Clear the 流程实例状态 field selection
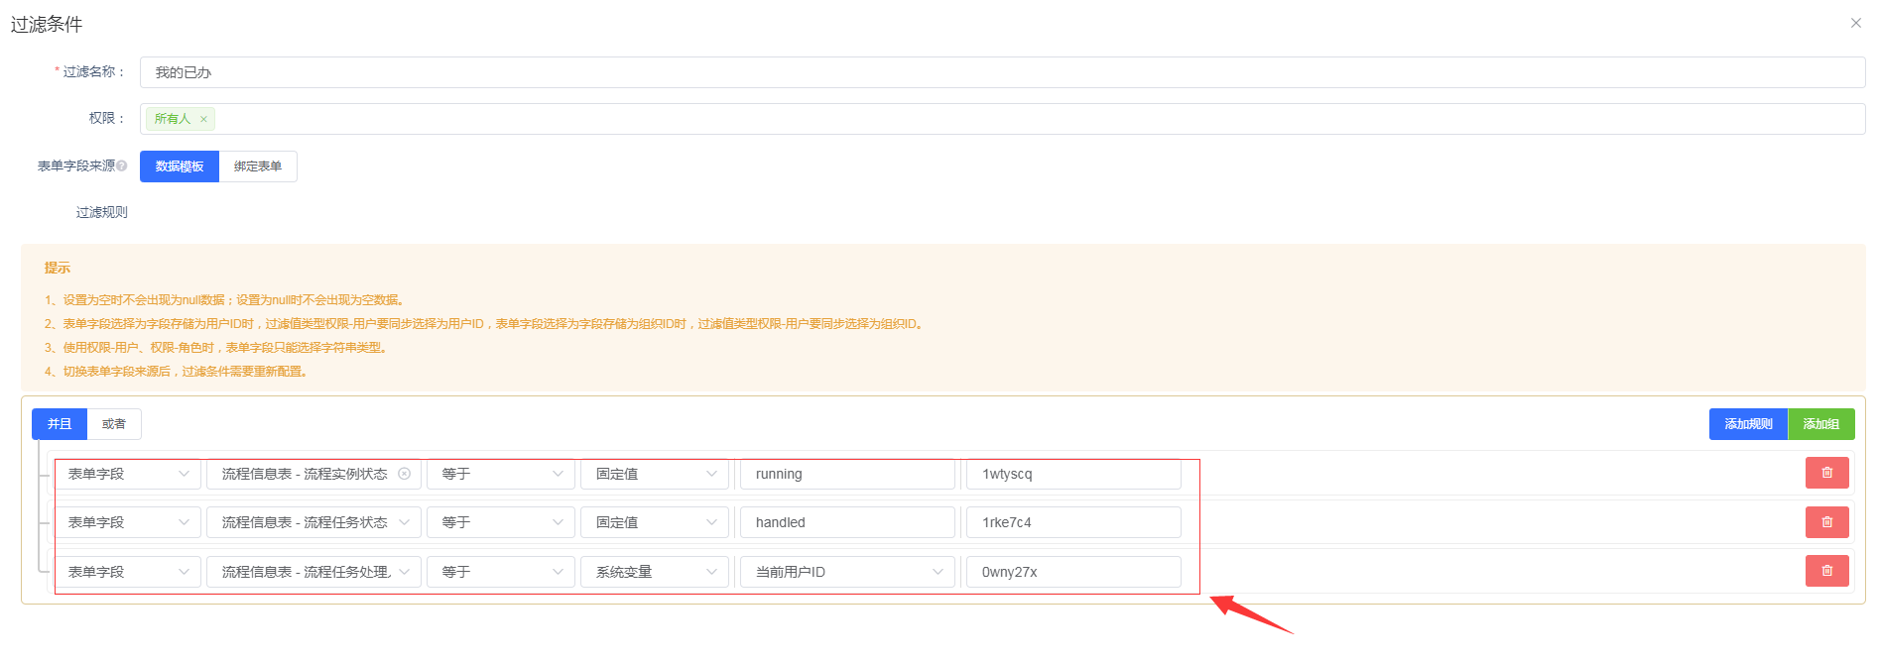Viewport: 1878px width, 663px height. click(404, 474)
